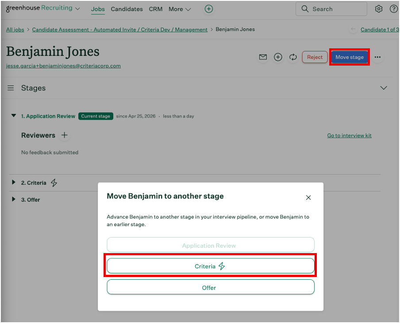The image size is (400, 324).
Task: Open the Go to interview kit link
Action: (x=349, y=136)
